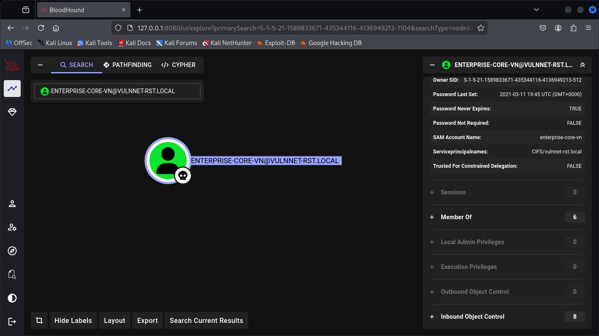Screen dimensions: 599x336
Task: Switch to the Cypher tab
Action: click(178, 65)
